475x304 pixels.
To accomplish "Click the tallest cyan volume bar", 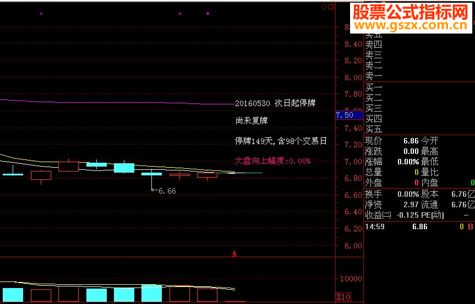I will coord(151,293).
